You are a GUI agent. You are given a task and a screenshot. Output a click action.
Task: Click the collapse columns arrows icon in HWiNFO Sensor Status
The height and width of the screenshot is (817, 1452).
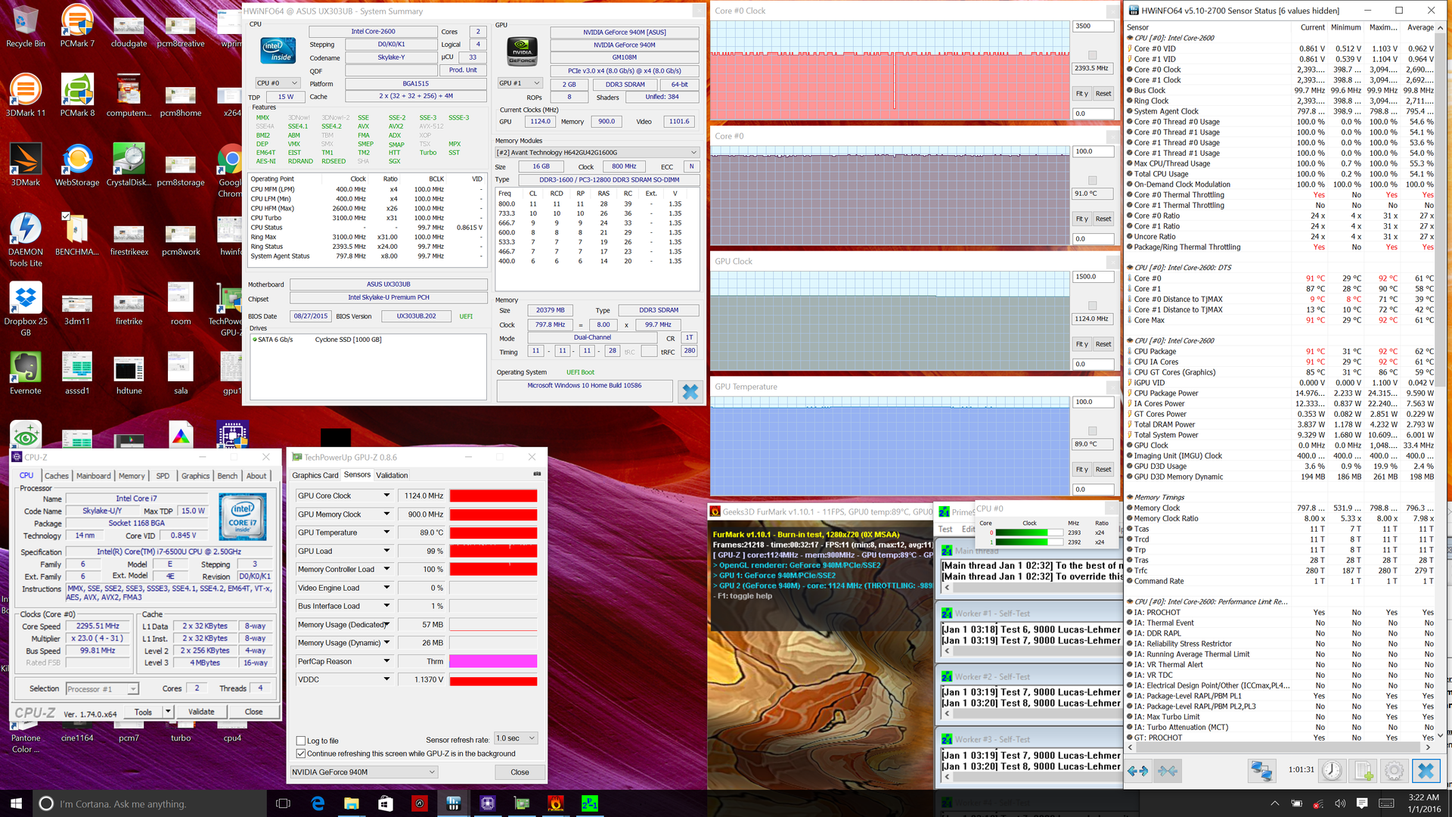[x=1168, y=771]
